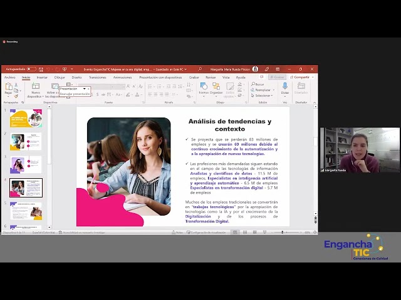
Task: Select slide 1 thumbnail
Action: coord(26,118)
